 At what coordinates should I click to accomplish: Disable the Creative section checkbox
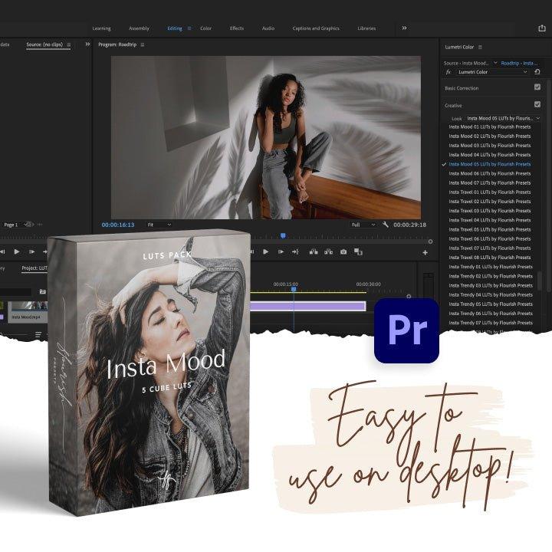pos(537,104)
